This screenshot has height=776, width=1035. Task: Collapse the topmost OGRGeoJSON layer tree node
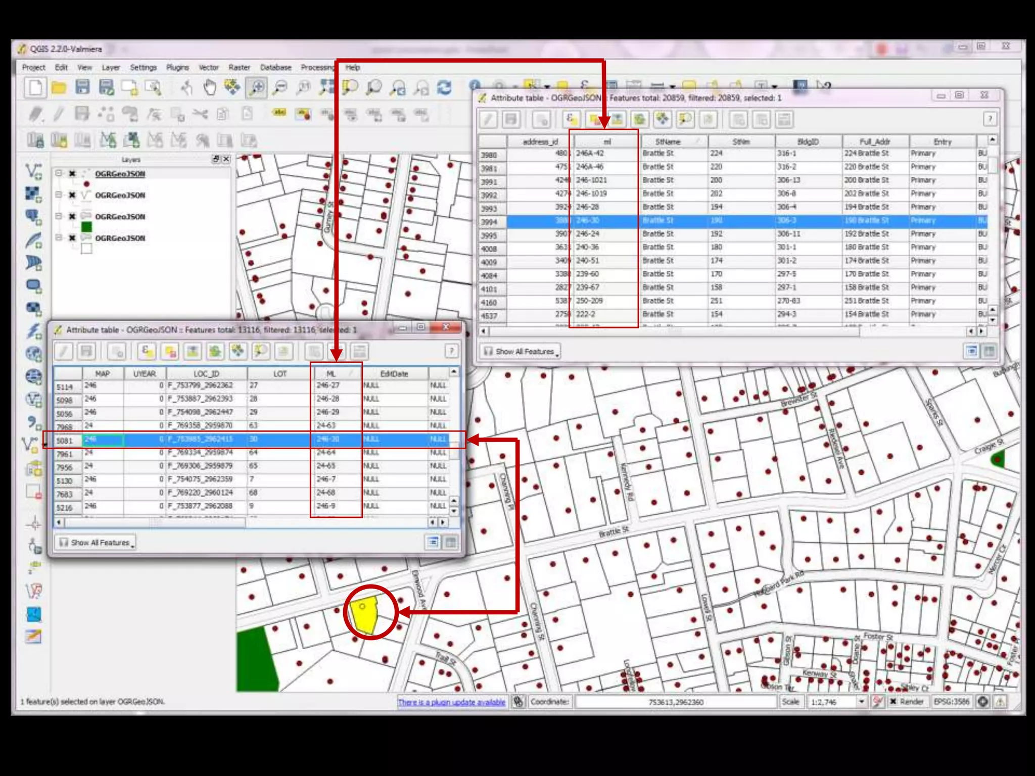[x=59, y=173]
